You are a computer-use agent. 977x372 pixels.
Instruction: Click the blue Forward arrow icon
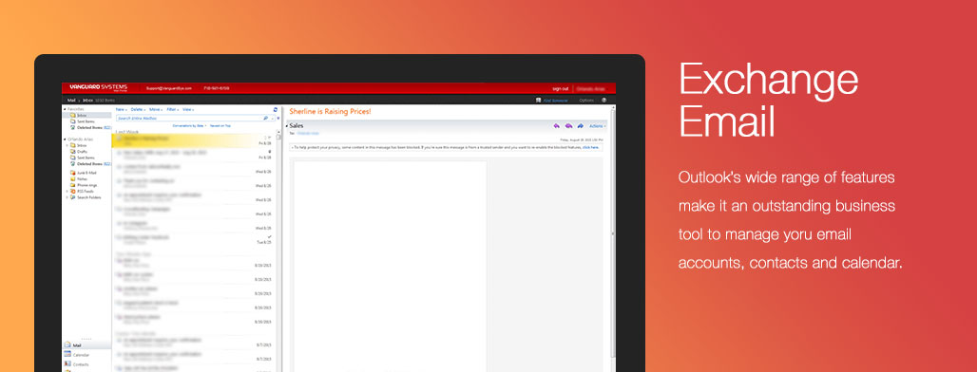pos(580,125)
